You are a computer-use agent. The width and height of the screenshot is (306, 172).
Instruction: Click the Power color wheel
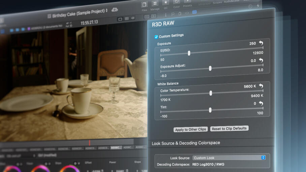click(40, 169)
